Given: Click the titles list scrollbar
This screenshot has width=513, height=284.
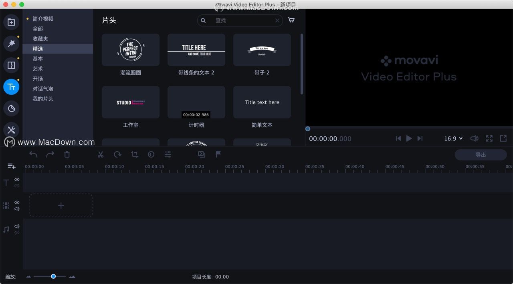Looking at the screenshot, I should [x=301, y=64].
